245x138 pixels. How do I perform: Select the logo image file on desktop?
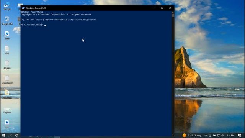pyautogui.click(x=7, y=35)
